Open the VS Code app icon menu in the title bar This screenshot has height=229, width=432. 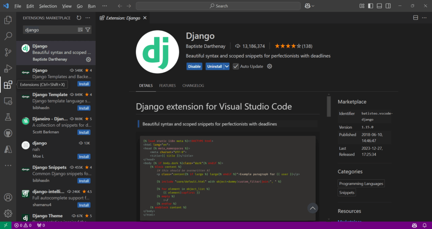pos(6,6)
